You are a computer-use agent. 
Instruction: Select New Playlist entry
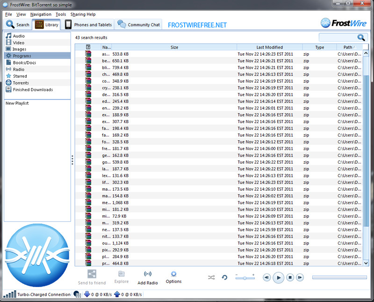tap(17, 103)
